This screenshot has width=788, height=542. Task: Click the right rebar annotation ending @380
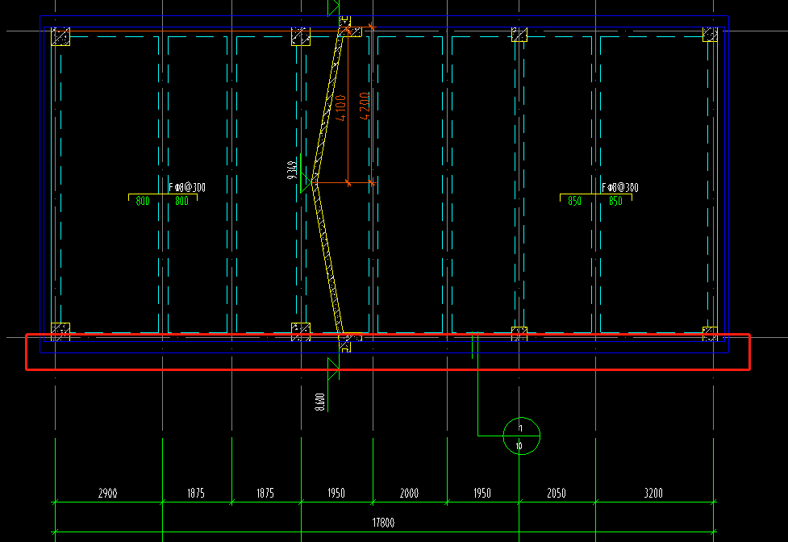[x=620, y=187]
